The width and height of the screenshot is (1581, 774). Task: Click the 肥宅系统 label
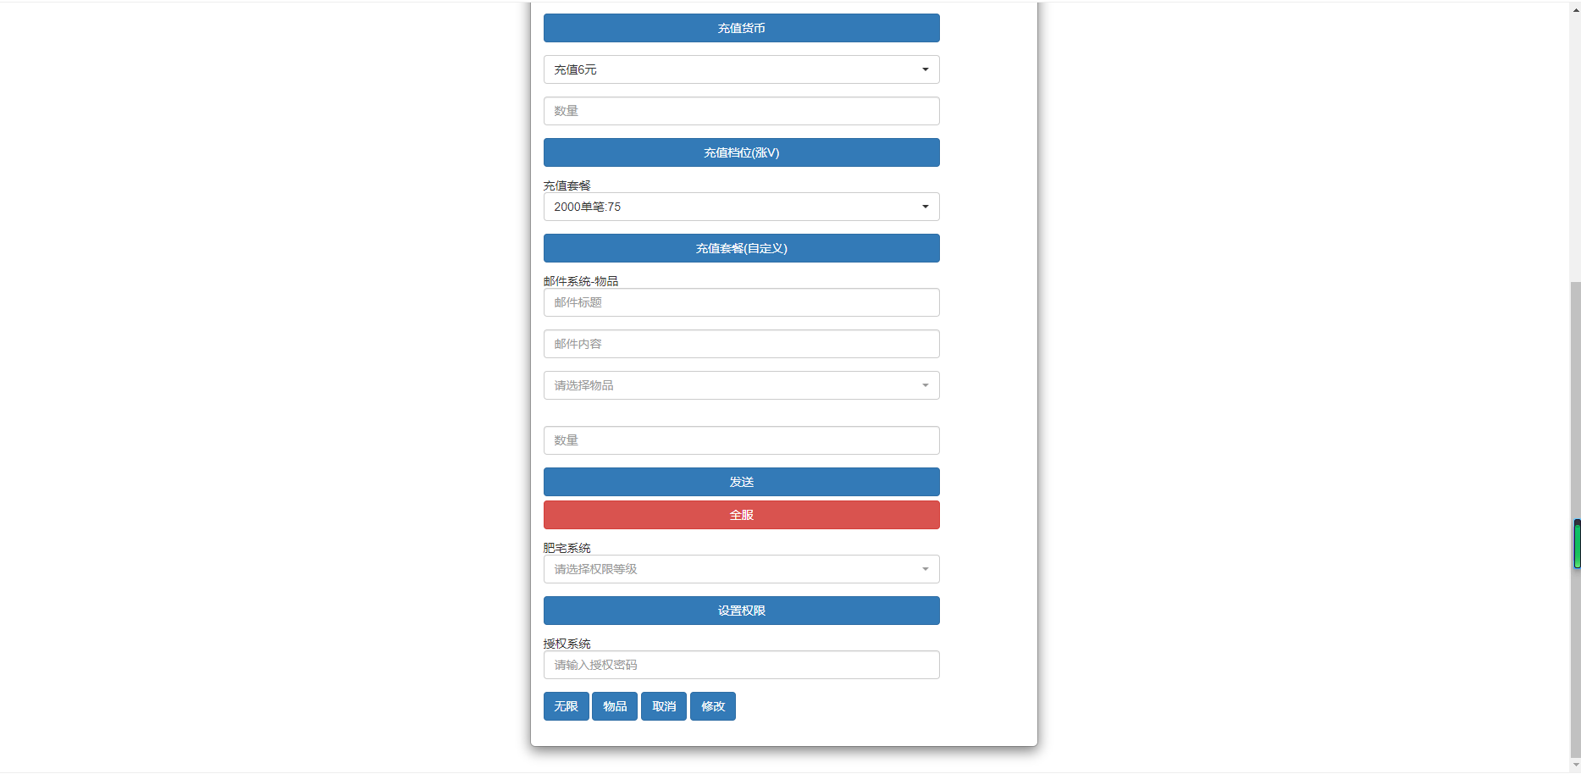pos(567,548)
